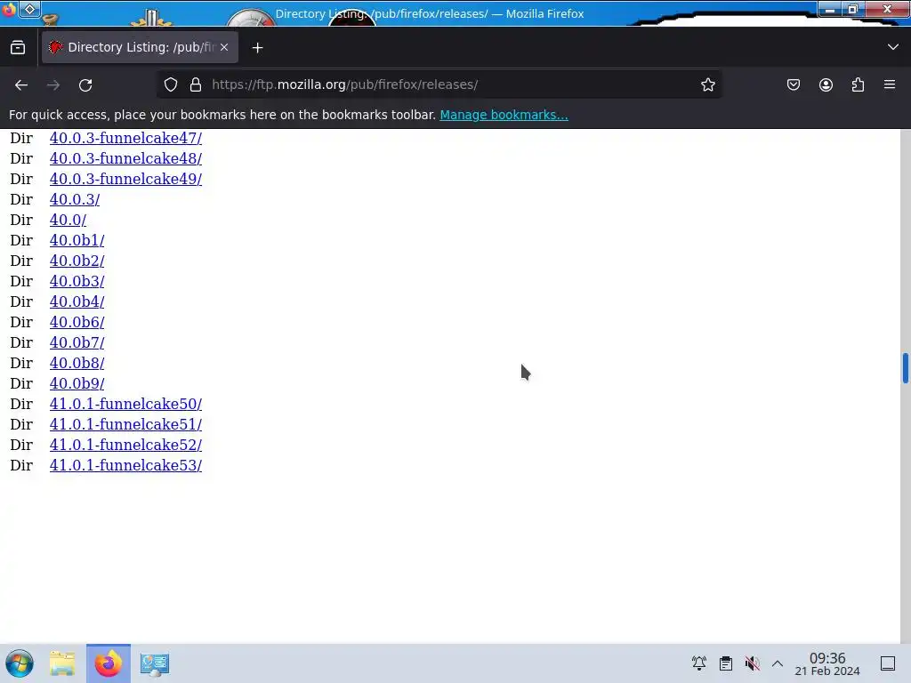
Task: List all tabs dropdown chevron
Action: 893,47
